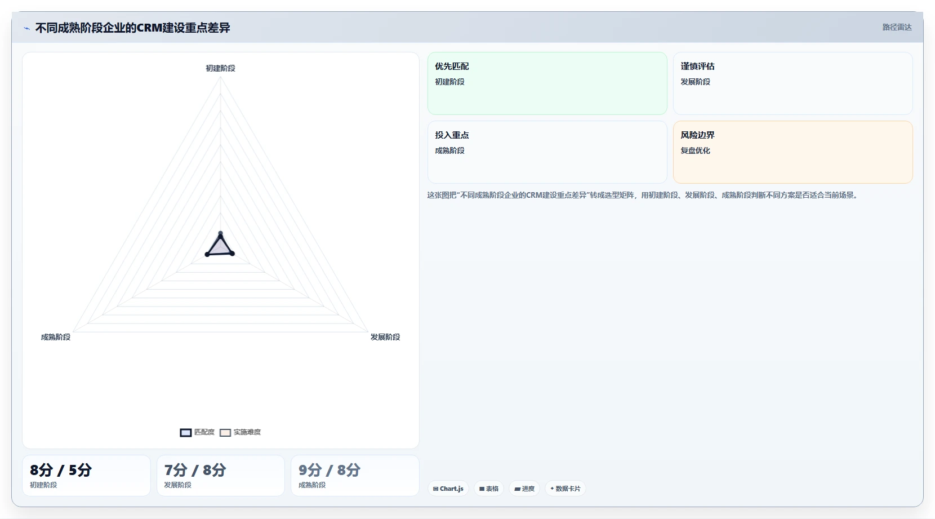Click the 发展阶段 axis label on the radar
The height and width of the screenshot is (519, 935).
(x=385, y=337)
